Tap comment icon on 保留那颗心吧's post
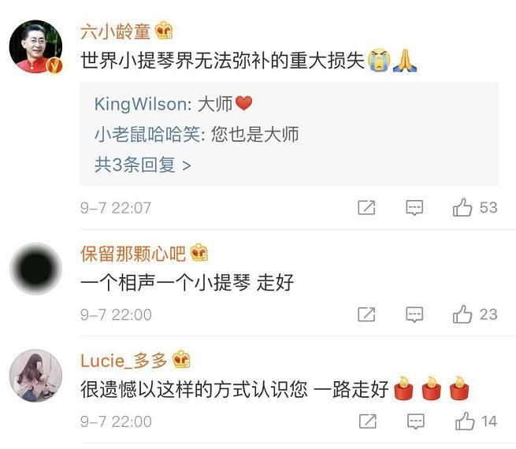The height and width of the screenshot is (449, 516). click(414, 315)
